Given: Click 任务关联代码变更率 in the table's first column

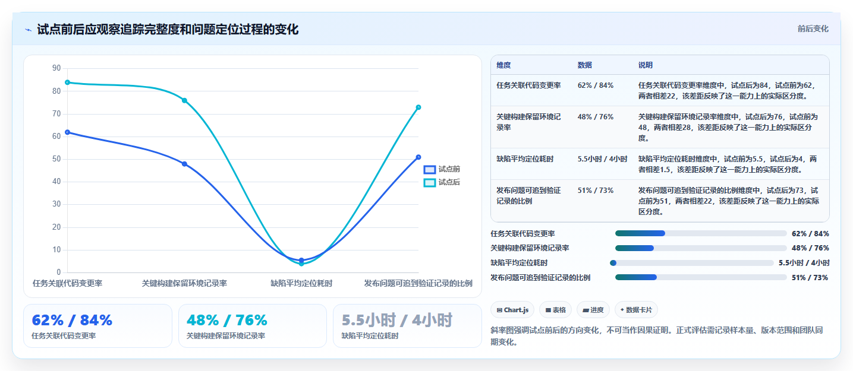Looking at the screenshot, I should click(x=528, y=85).
